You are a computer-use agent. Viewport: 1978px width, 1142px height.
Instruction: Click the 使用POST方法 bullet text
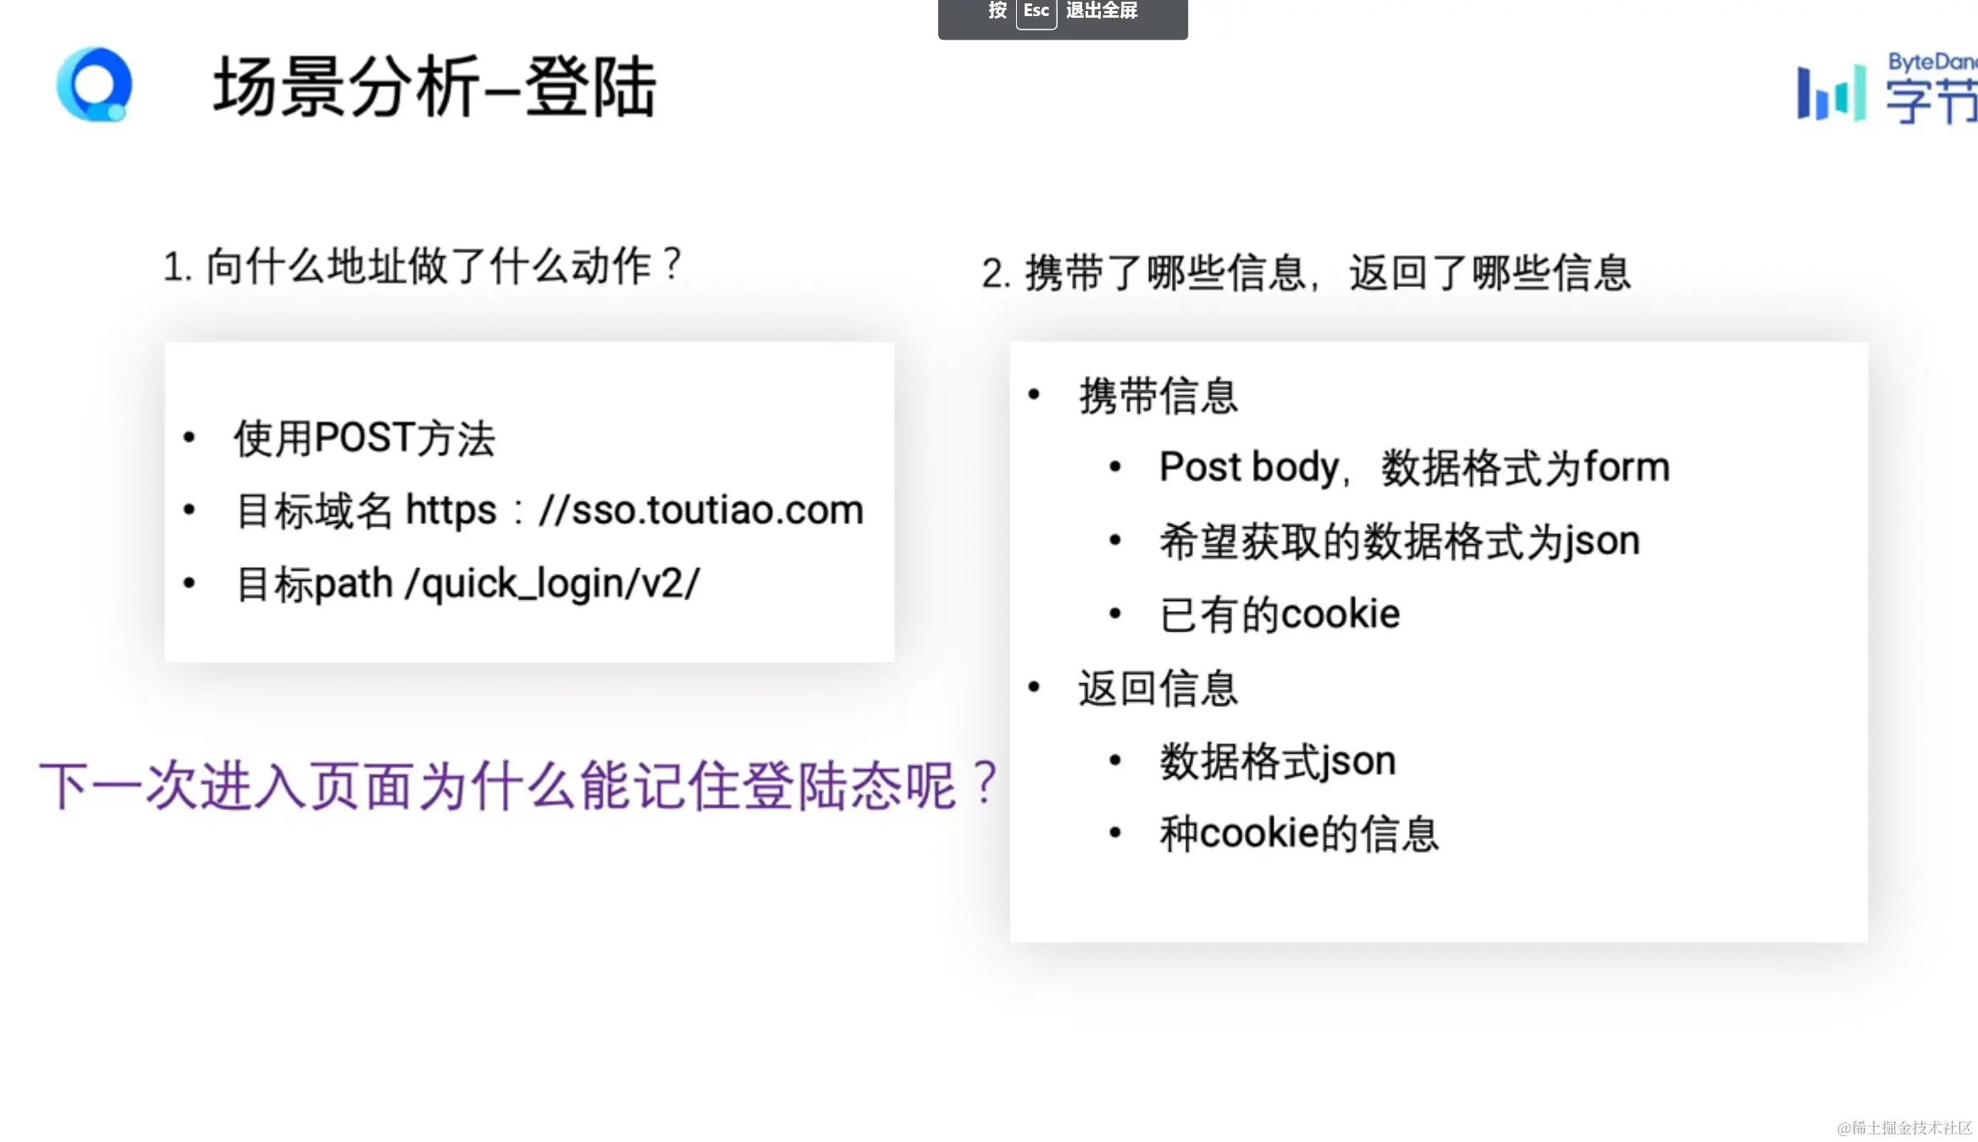pos(364,439)
